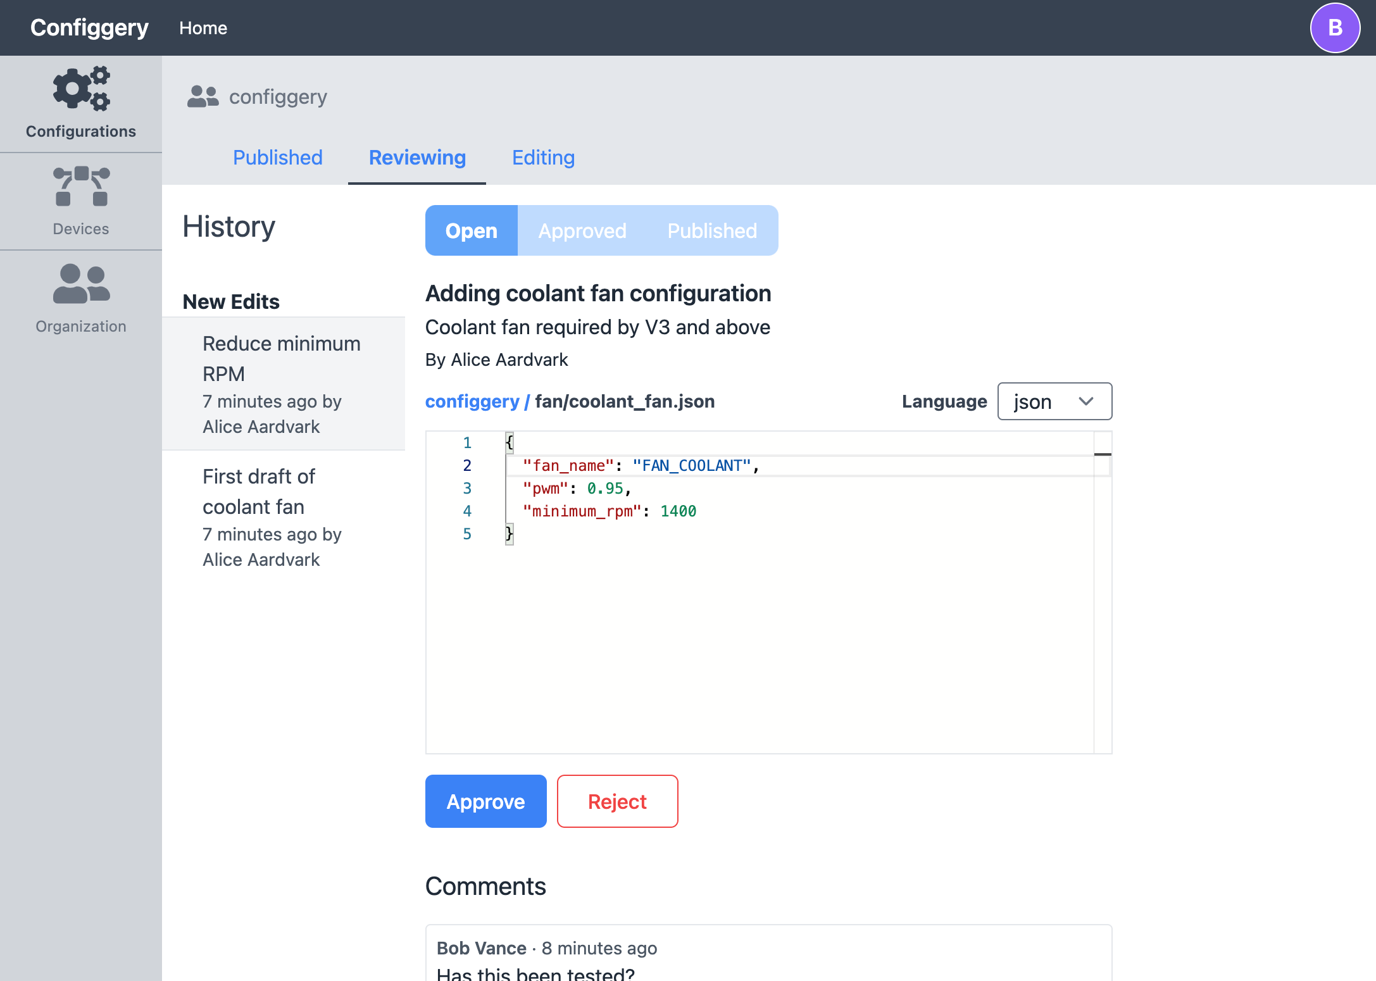Switch to the Editing tab
The width and height of the screenshot is (1376, 981).
tap(543, 158)
